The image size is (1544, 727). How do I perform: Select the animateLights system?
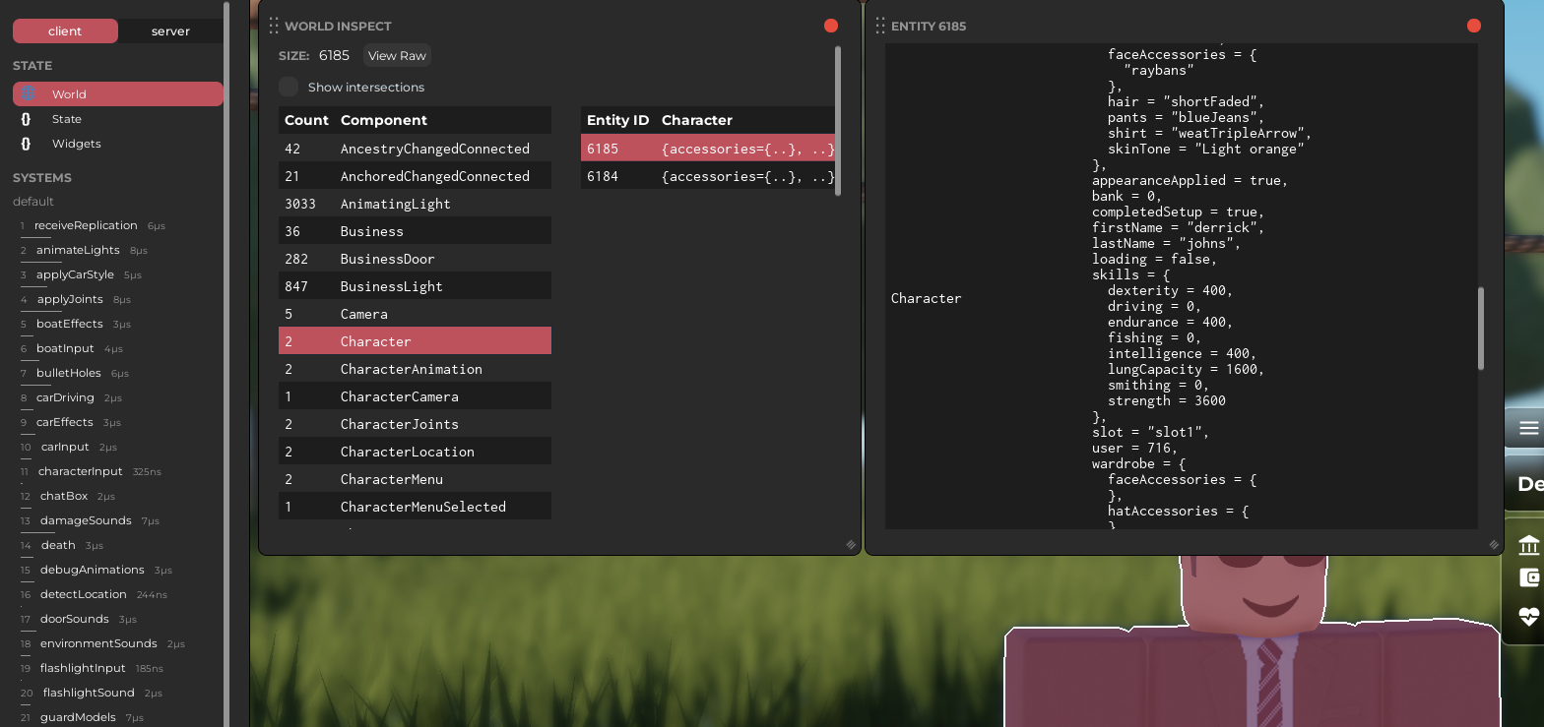tap(78, 250)
